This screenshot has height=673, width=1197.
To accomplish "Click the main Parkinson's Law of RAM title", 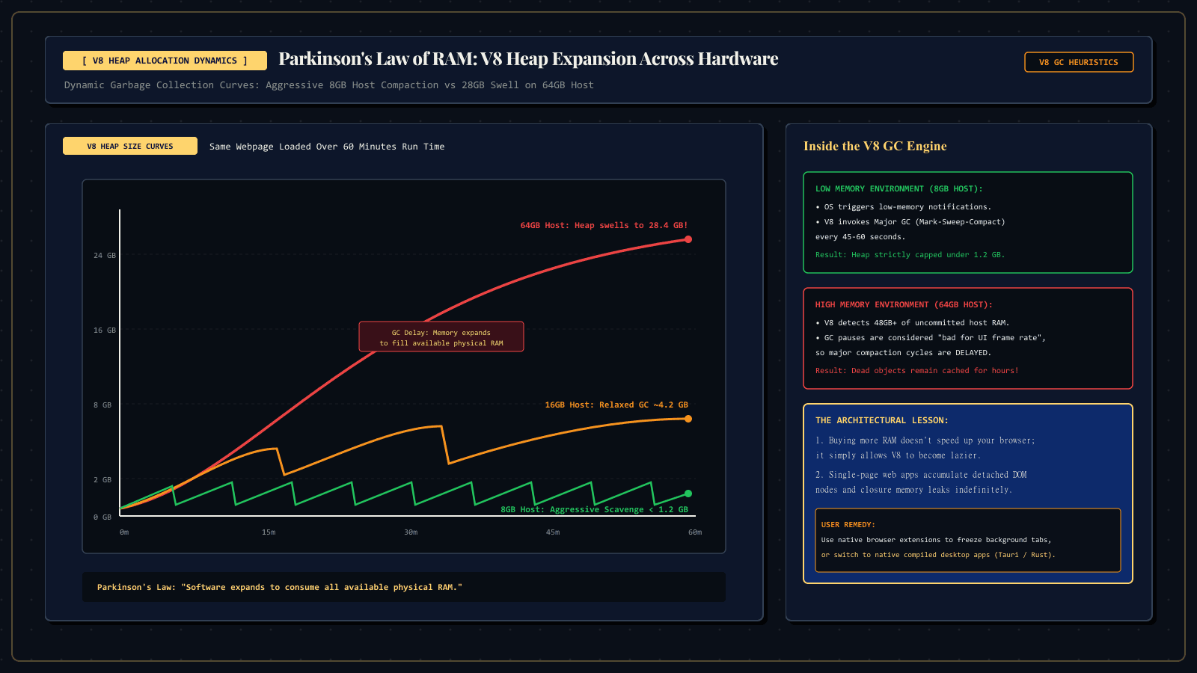I will pyautogui.click(x=528, y=58).
